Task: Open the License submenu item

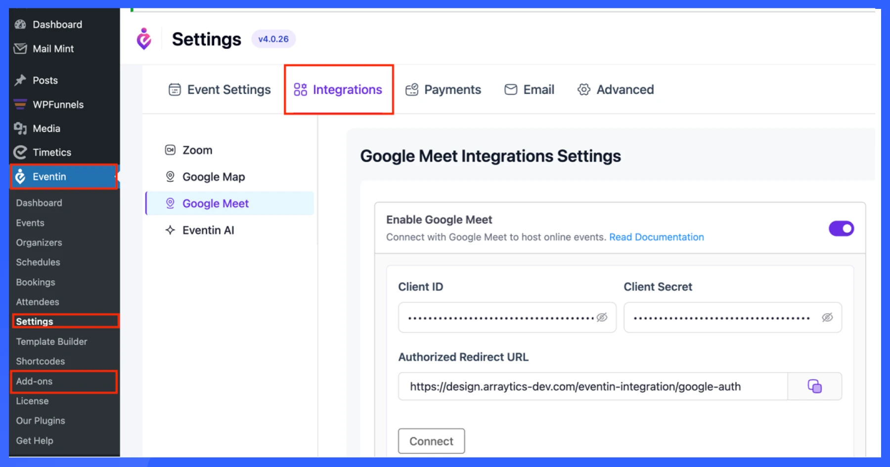Action: coord(32,401)
